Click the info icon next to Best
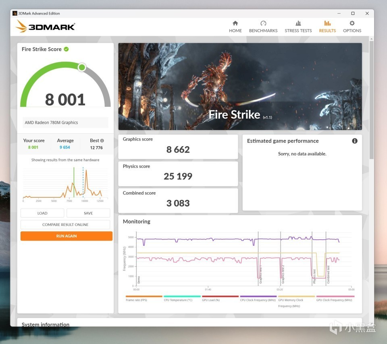The image size is (387, 344). pyautogui.click(x=102, y=141)
